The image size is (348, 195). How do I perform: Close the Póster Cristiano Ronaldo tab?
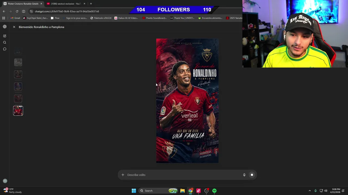41,4
